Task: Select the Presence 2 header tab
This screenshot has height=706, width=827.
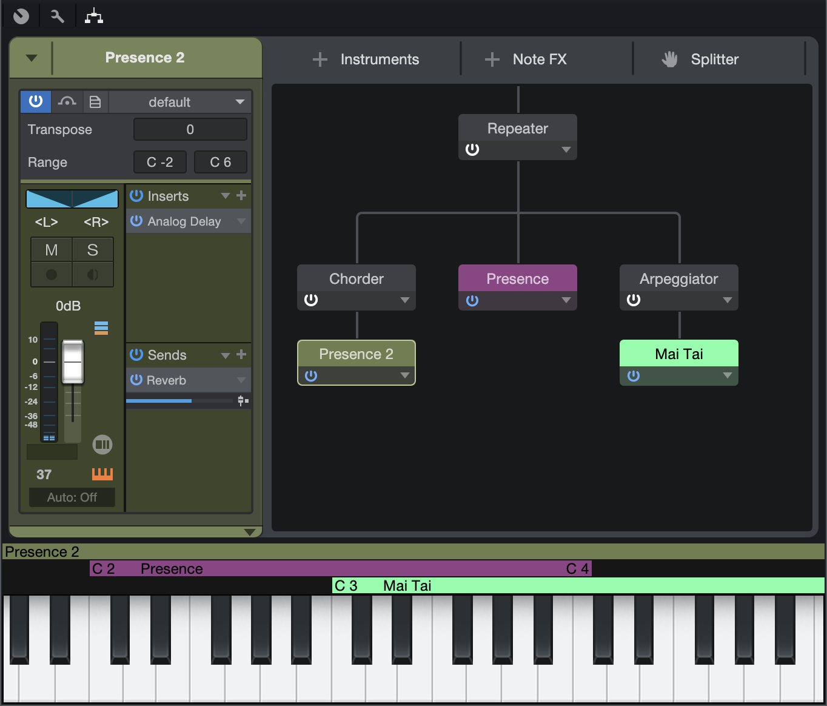Action: coord(145,58)
